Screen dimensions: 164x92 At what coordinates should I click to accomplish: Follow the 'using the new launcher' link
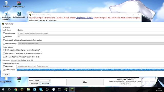[85, 18]
